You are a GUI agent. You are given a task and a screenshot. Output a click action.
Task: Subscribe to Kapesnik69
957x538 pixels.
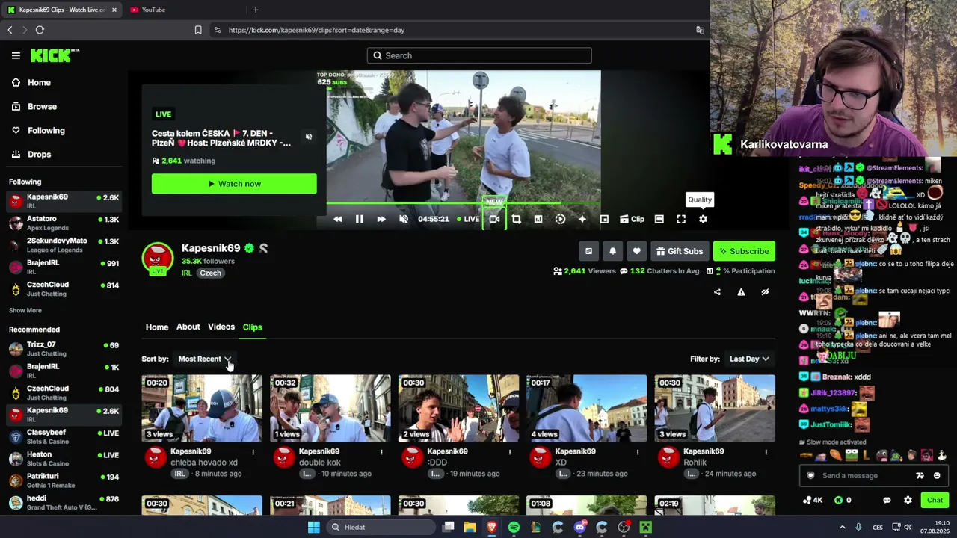tap(744, 251)
